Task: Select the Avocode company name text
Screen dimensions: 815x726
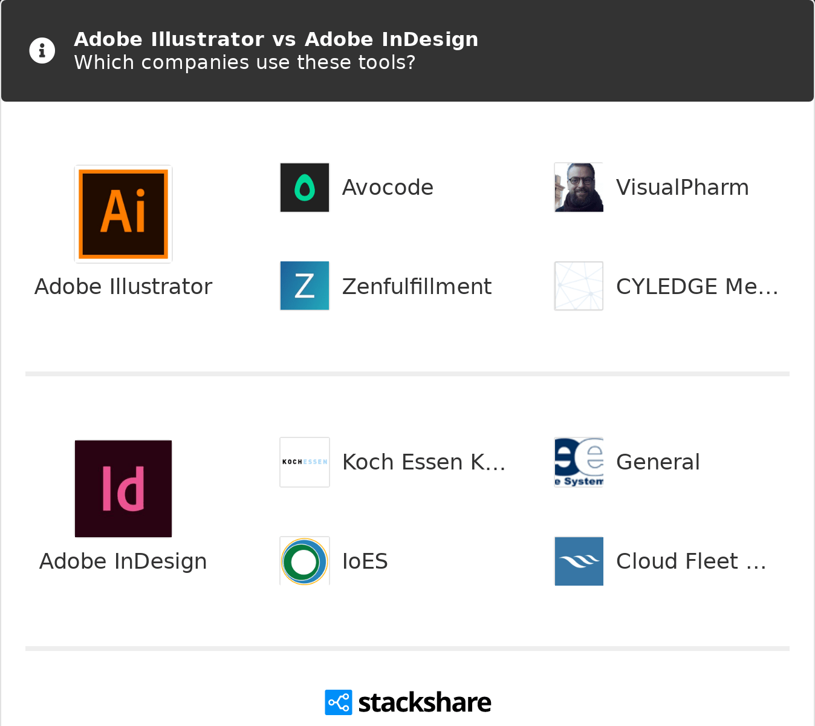Action: [x=388, y=188]
